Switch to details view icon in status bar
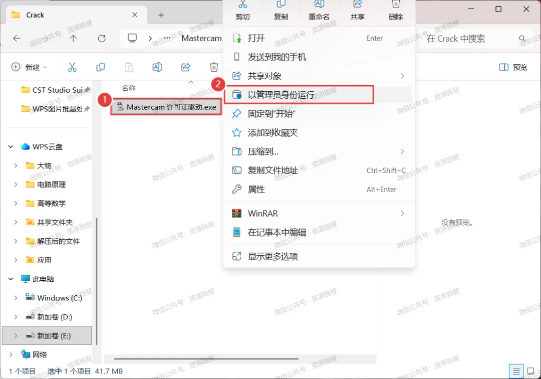The width and height of the screenshot is (541, 379). click(x=516, y=371)
